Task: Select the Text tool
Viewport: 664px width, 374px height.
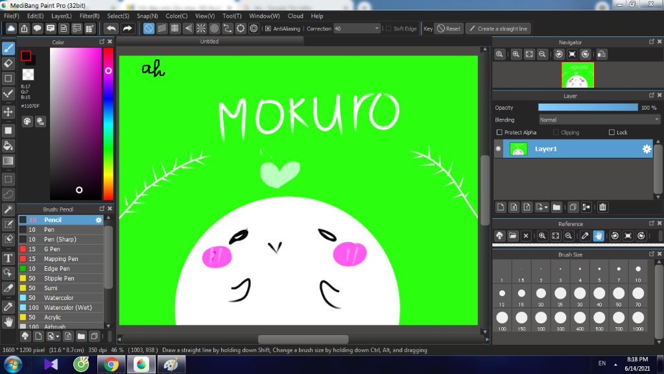Action: tap(8, 258)
